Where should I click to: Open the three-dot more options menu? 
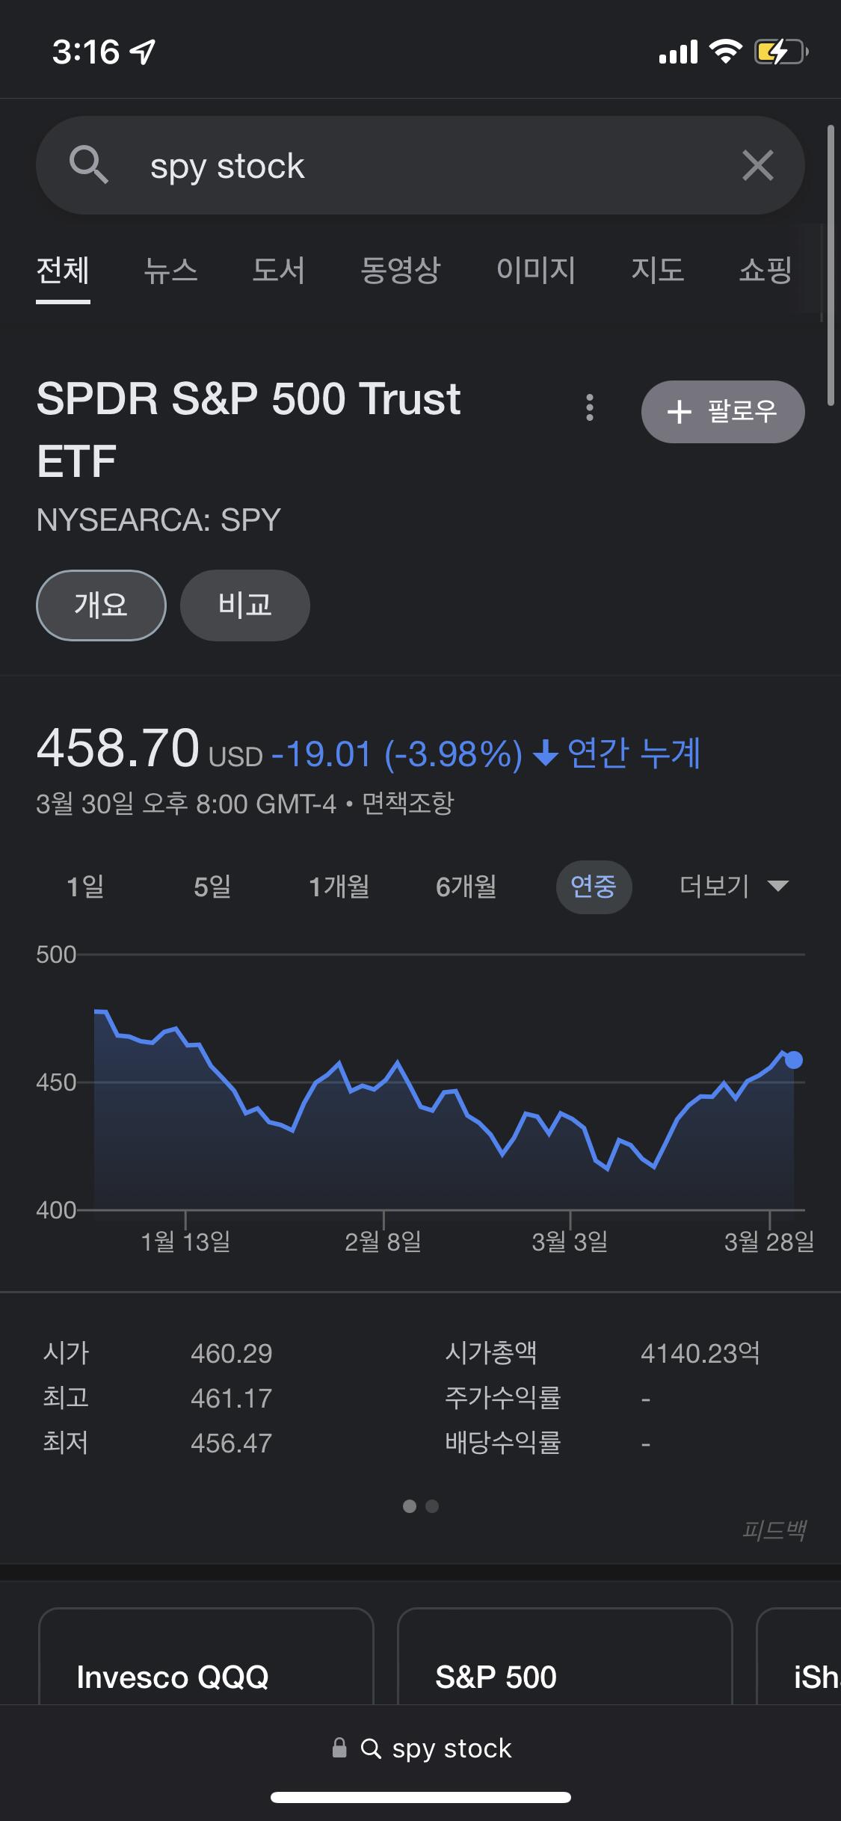tap(590, 408)
